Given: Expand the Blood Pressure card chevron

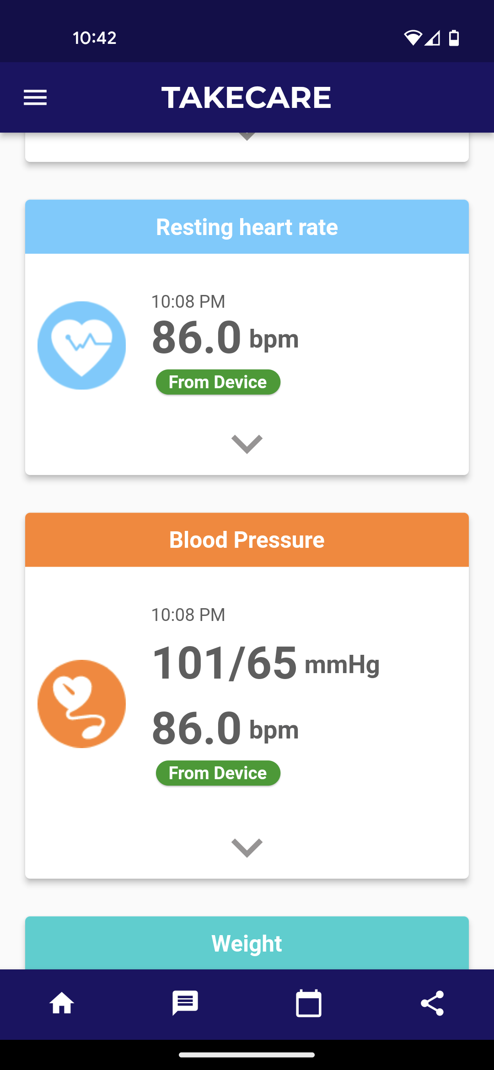Looking at the screenshot, I should point(247,848).
